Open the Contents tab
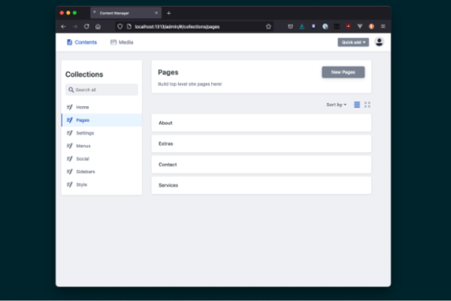This screenshot has height=301, width=451. tap(81, 42)
